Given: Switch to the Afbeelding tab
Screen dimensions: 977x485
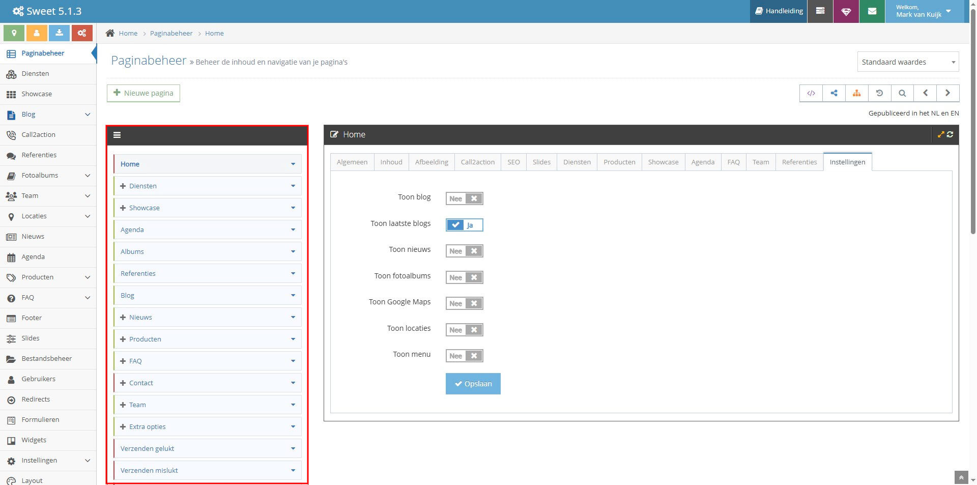Looking at the screenshot, I should point(432,162).
